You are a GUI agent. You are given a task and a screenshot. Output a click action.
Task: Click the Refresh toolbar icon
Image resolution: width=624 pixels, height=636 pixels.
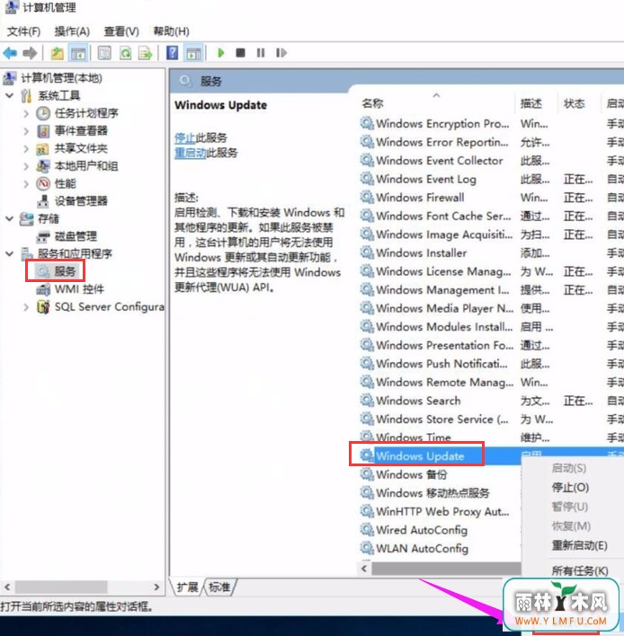pyautogui.click(x=126, y=53)
